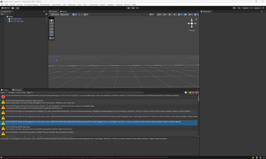Open global Search icon
Viewport: 266px width, 159px height.
coord(239,8)
